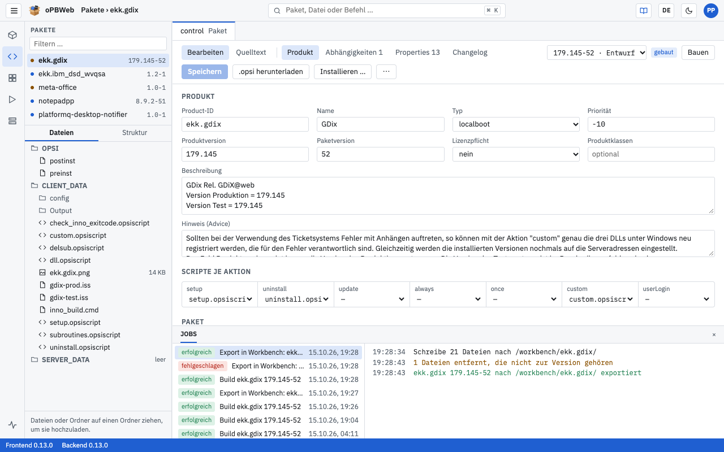Image resolution: width=724 pixels, height=452 pixels.
Task: Click the Priorität input field
Action: pos(651,124)
